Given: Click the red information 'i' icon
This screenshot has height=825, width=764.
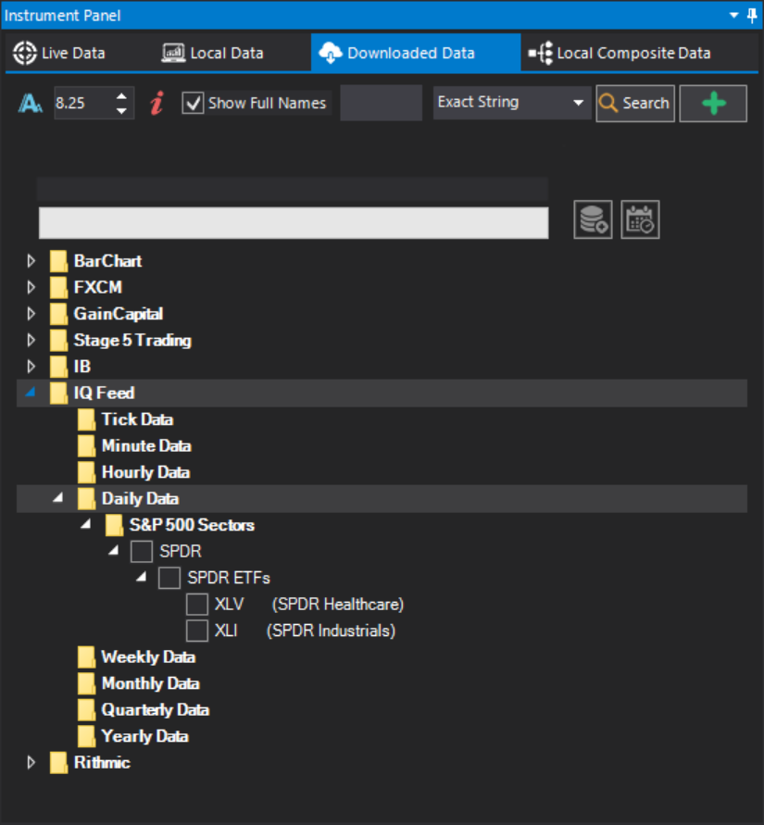Looking at the screenshot, I should pyautogui.click(x=157, y=103).
